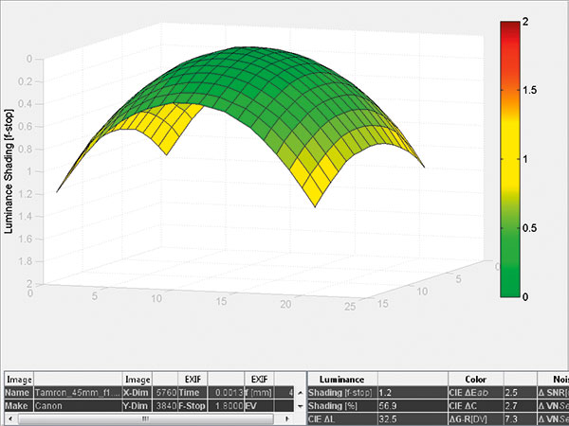
Task: Select the '1.8000' F-Stop value cell
Action: (x=226, y=406)
